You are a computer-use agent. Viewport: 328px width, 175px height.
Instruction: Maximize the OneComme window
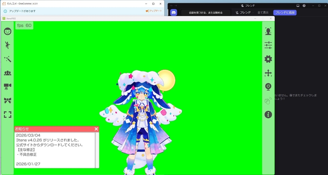(153, 4)
